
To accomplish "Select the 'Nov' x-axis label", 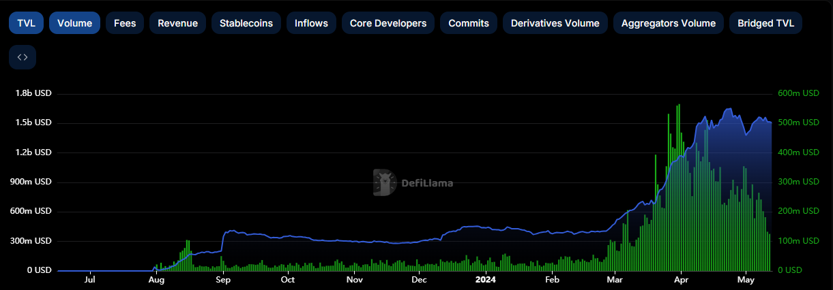I will click(354, 280).
